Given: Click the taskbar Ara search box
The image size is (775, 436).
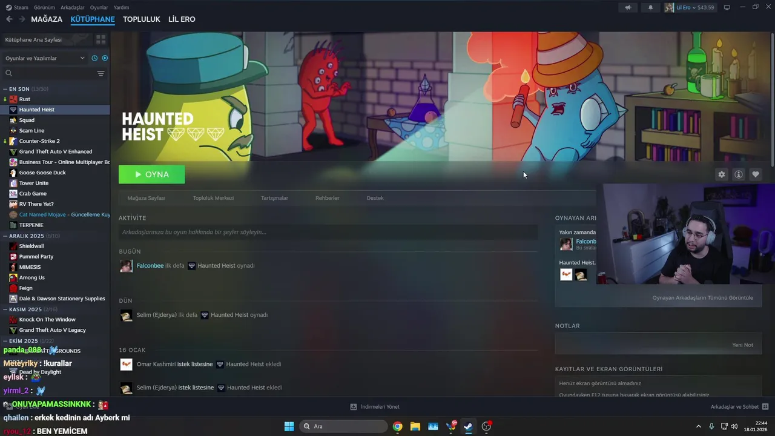Looking at the screenshot, I should [343, 426].
